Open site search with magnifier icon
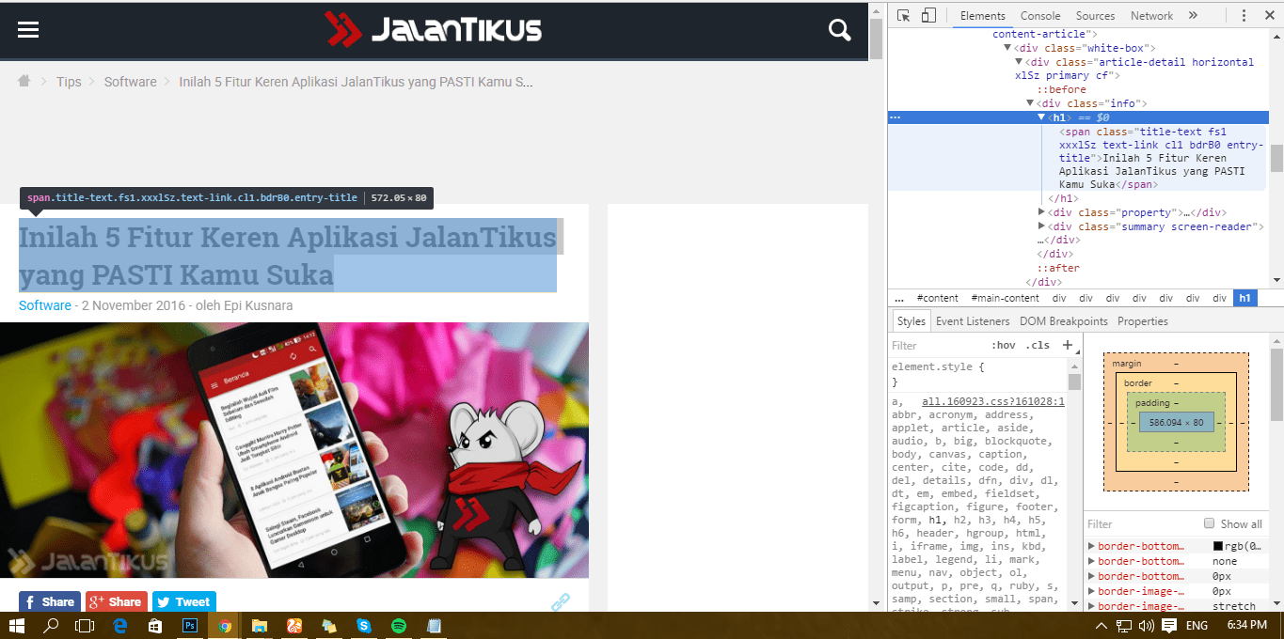The height and width of the screenshot is (639, 1284). (x=839, y=30)
